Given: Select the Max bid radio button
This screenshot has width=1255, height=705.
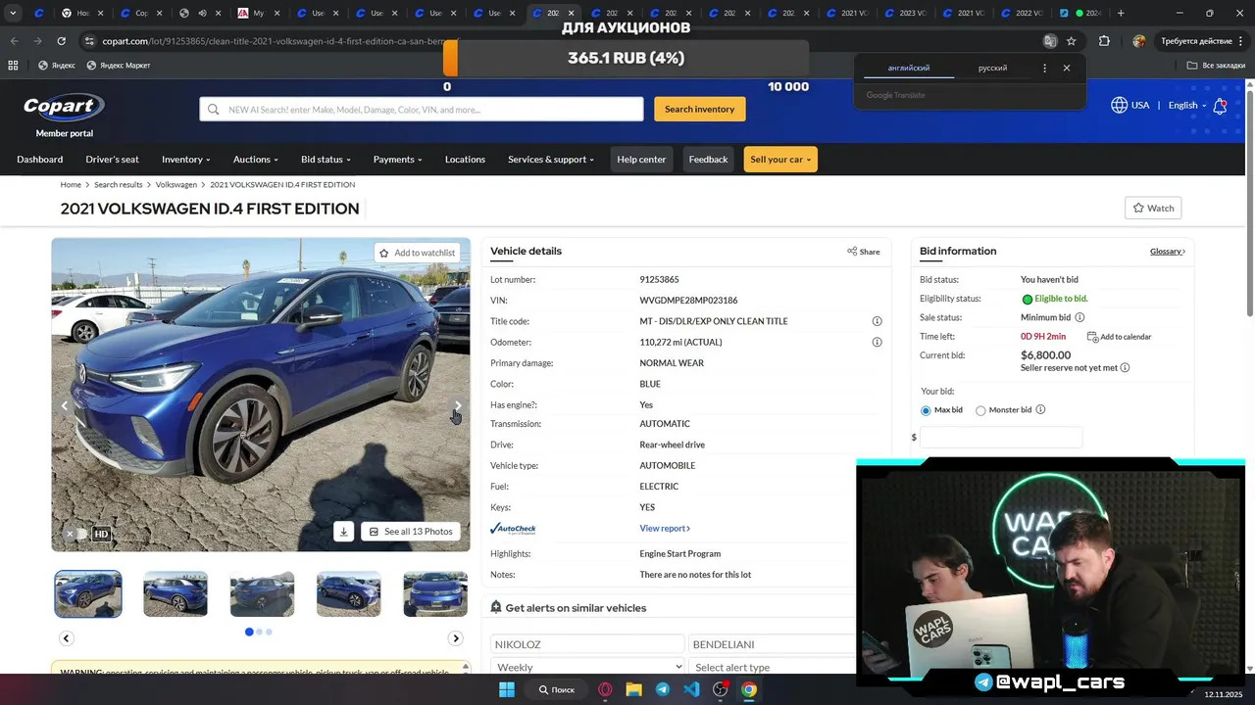Looking at the screenshot, I should pos(926,410).
